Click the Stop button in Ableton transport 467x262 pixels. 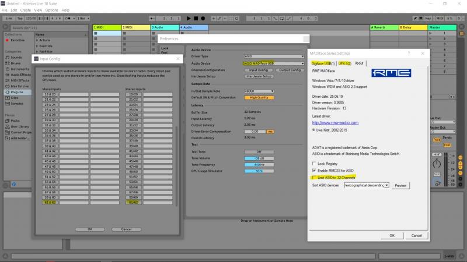[x=196, y=19]
